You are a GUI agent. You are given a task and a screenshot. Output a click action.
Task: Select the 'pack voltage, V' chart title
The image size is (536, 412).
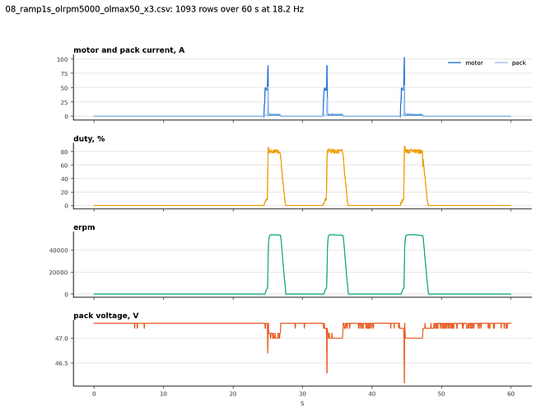click(x=106, y=316)
